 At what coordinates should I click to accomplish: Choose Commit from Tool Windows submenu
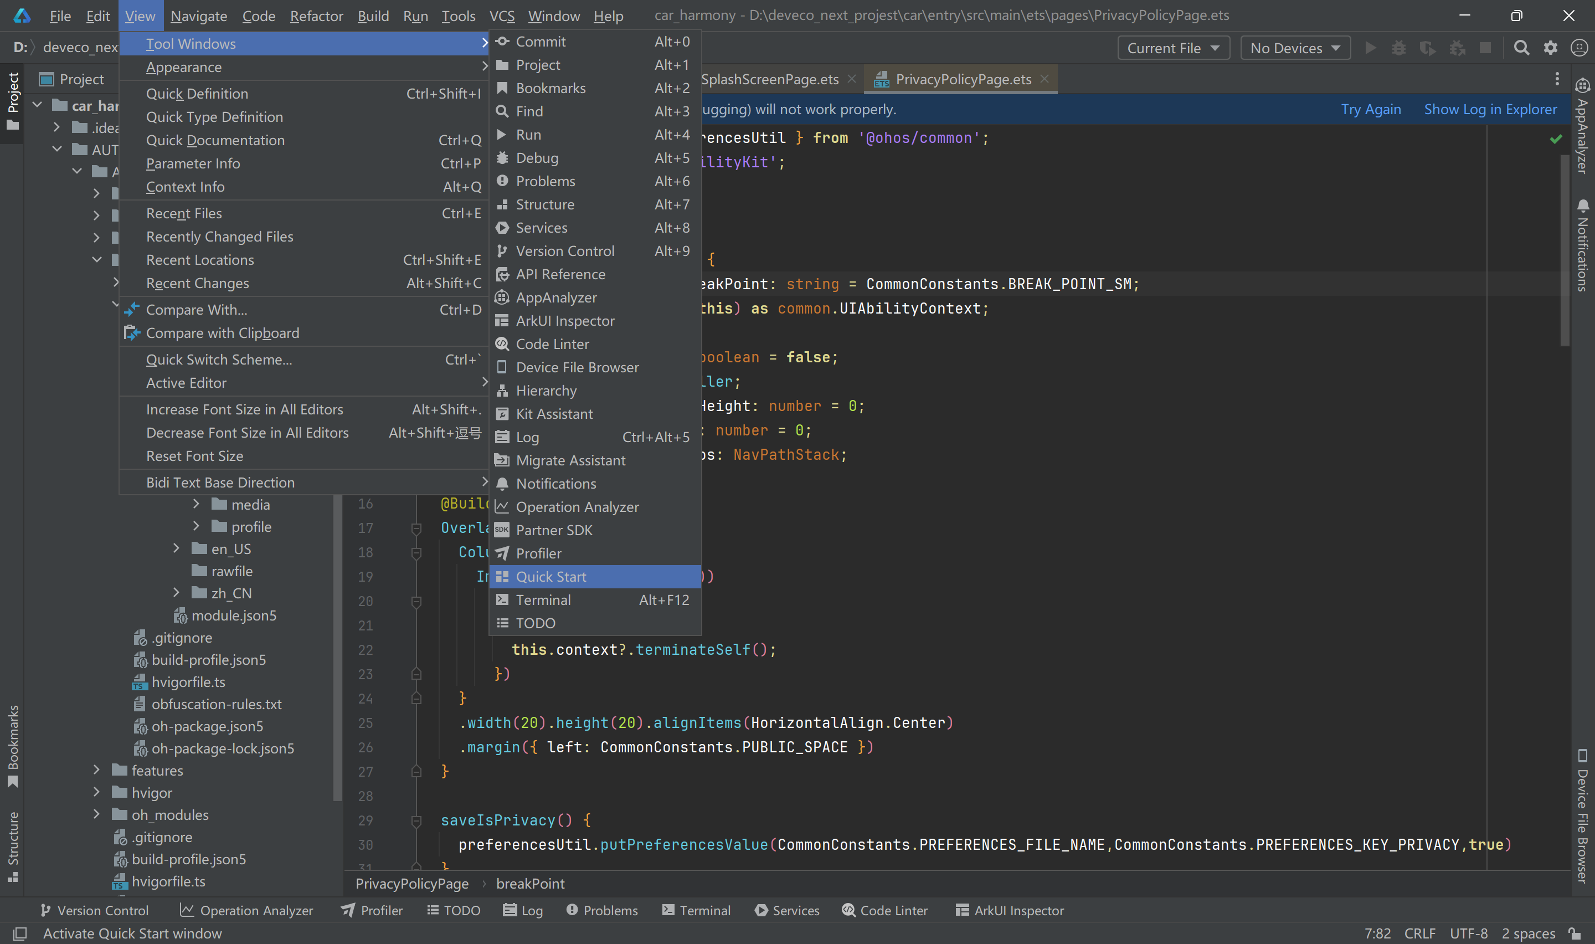tap(595, 42)
